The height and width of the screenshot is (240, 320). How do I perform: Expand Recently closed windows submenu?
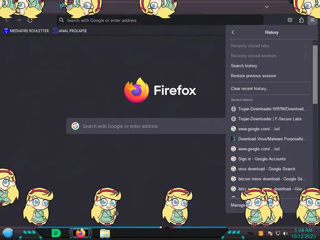pos(269,56)
